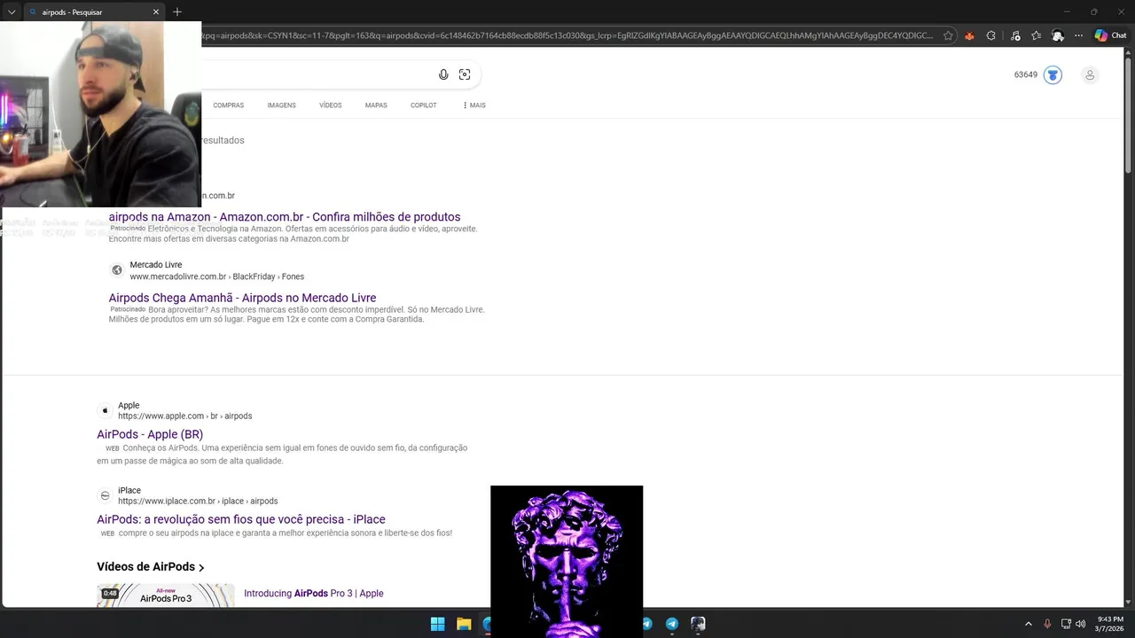This screenshot has width=1135, height=638.
Task: Close the 'airpods - Pesquisar' tab
Action: pos(156,12)
